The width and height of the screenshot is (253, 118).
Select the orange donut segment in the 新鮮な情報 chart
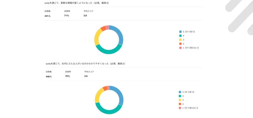tap(103, 28)
